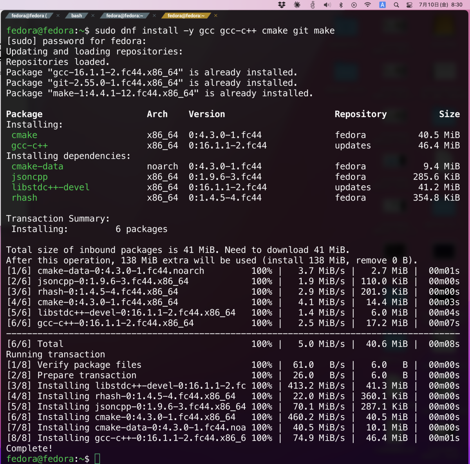Close the grey 'fedora@fedora:~' tab
Viewport: 470px width, 464px height.
tap(154, 16)
